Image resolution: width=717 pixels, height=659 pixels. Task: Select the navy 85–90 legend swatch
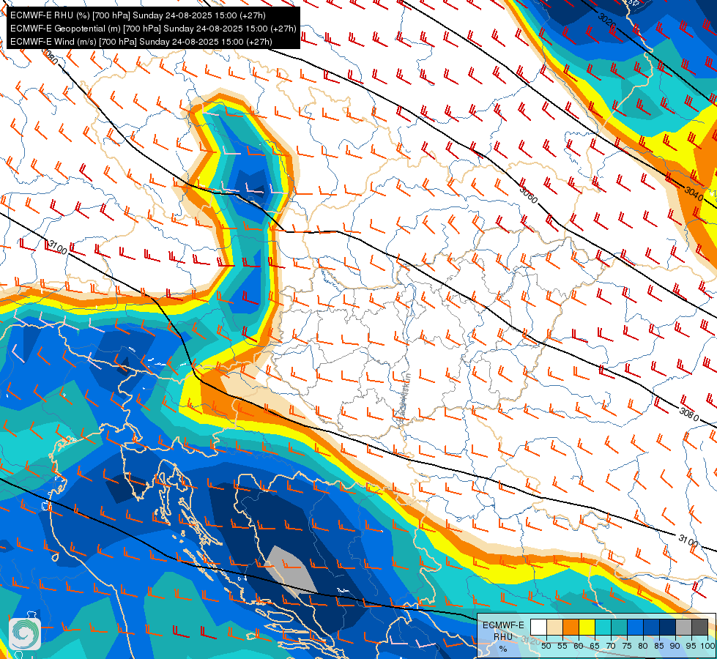tap(667, 627)
